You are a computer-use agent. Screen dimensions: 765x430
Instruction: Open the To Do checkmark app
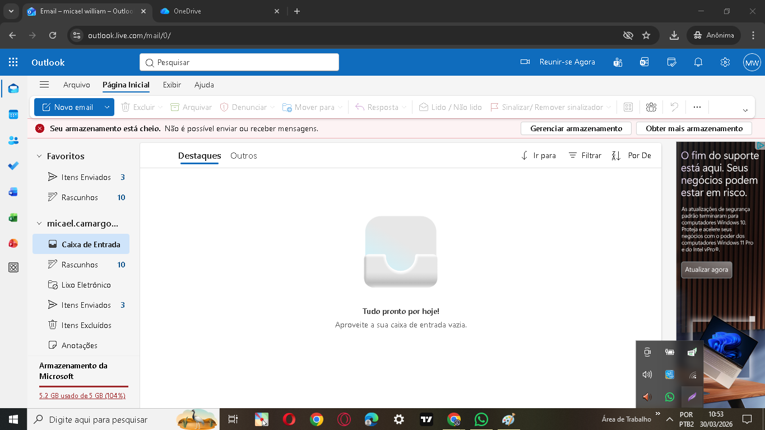point(13,166)
